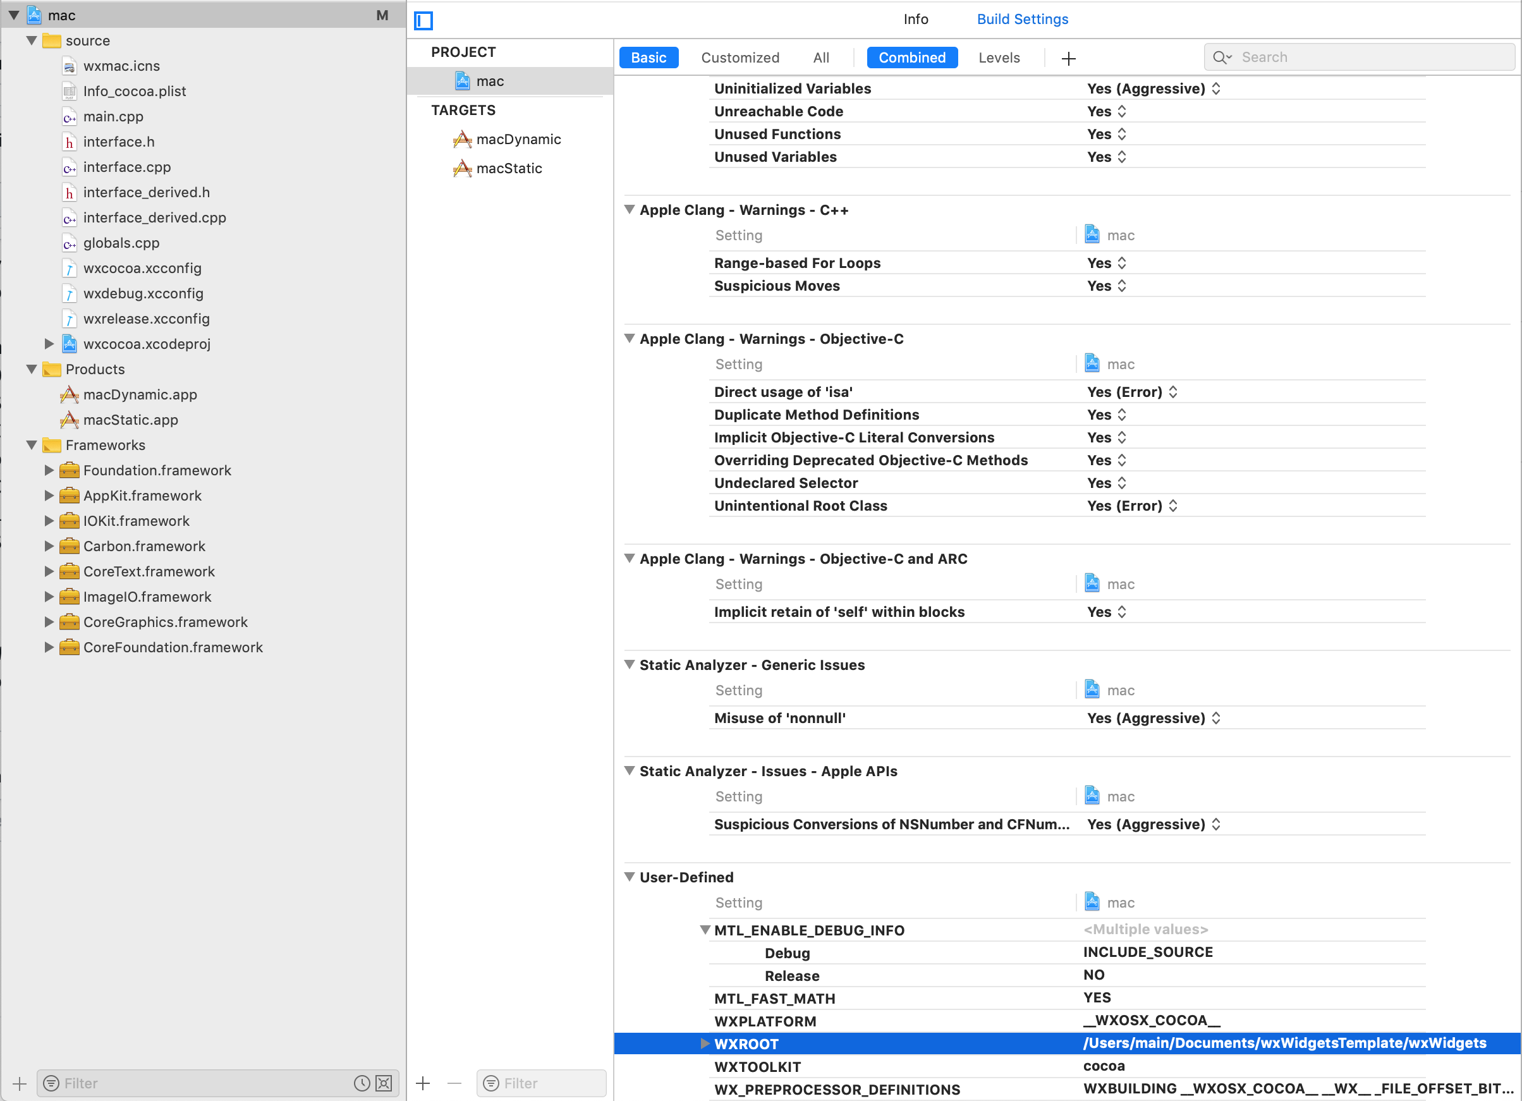Click the CoreGraphics.framework toolbox icon
This screenshot has height=1101, width=1522.
[69, 622]
